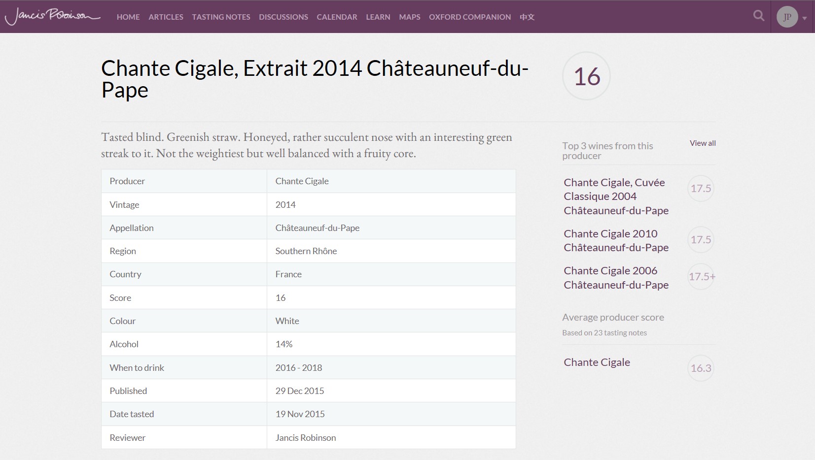Click the JP user avatar
Viewport: 815px width, 460px height.
click(787, 17)
